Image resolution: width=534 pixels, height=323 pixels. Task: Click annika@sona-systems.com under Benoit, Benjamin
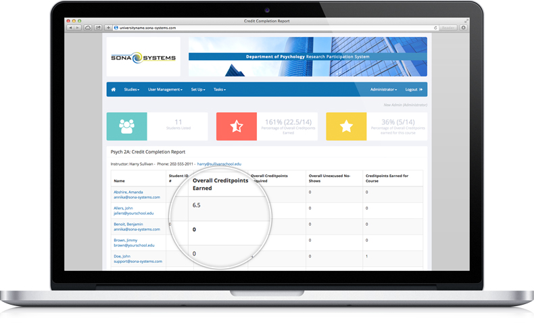click(137, 229)
